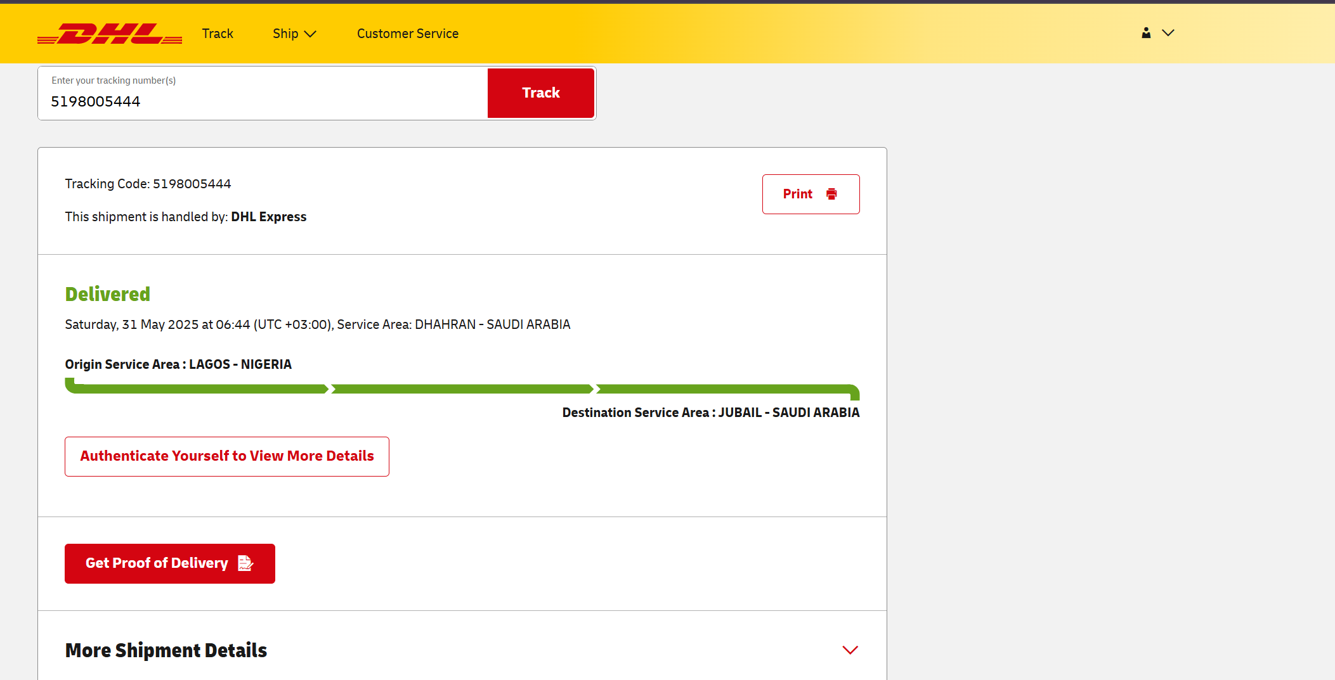Click the document icon on Proof of Delivery
Image resolution: width=1335 pixels, height=680 pixels.
(x=245, y=563)
